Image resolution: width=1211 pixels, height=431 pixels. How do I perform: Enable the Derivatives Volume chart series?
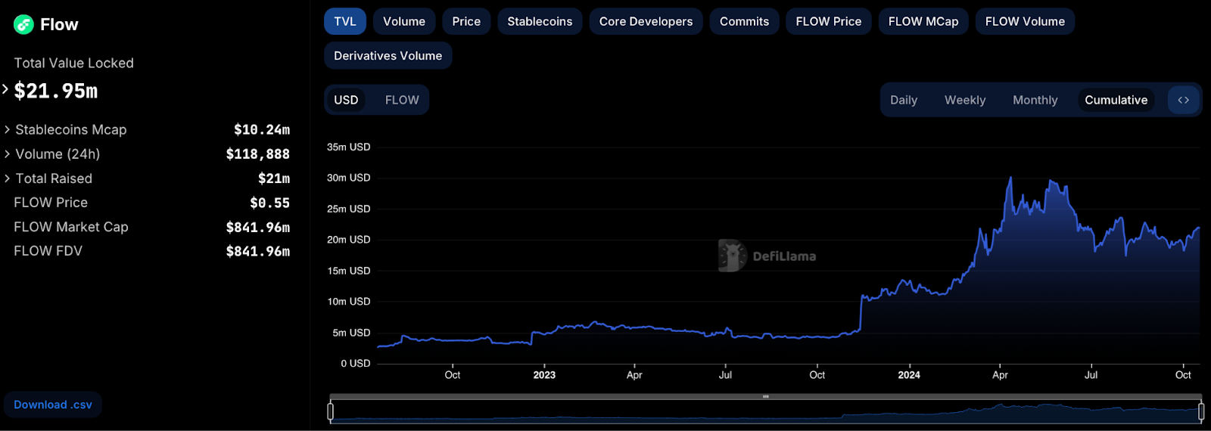(x=388, y=55)
